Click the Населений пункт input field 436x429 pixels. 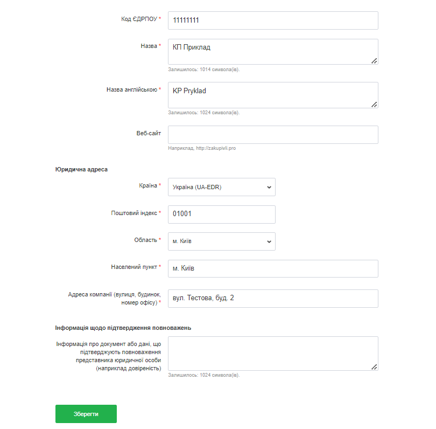click(273, 268)
